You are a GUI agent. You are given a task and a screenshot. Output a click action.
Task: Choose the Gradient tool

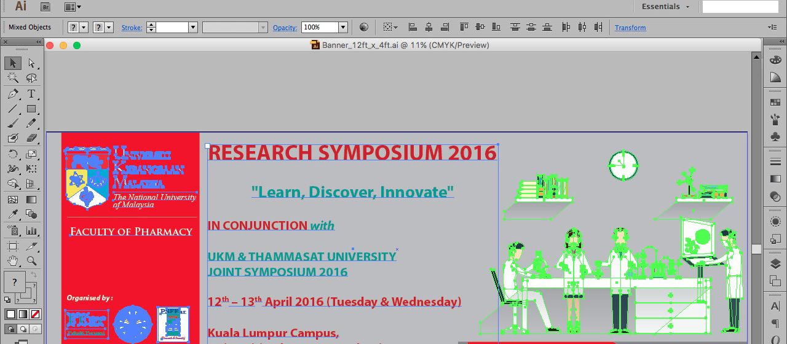tap(31, 200)
